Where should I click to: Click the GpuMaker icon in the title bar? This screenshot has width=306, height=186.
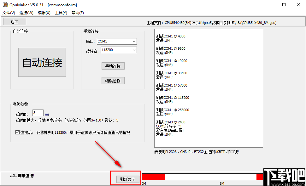5,5
